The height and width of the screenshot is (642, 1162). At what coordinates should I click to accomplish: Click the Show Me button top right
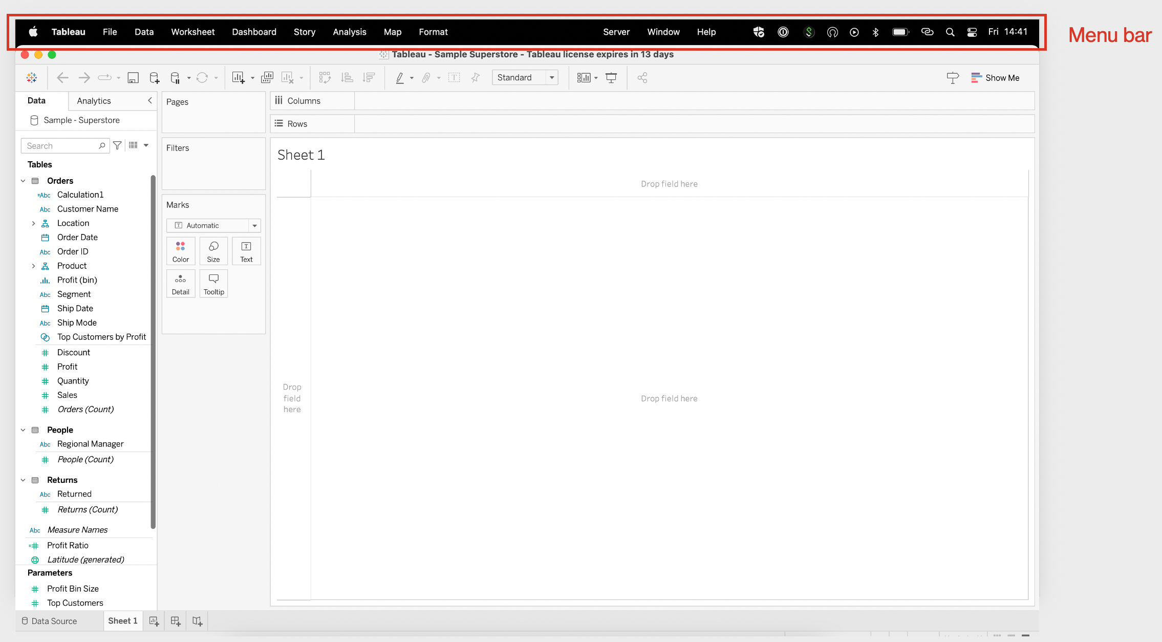click(x=995, y=77)
